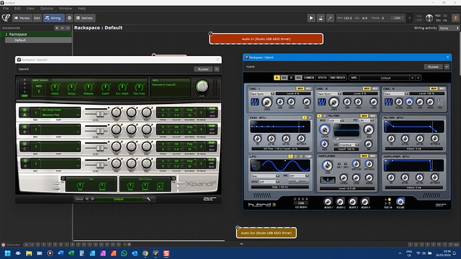The width and height of the screenshot is (461, 259).
Task: Remove rackspace with the minus icon
Action: (x=62, y=28)
